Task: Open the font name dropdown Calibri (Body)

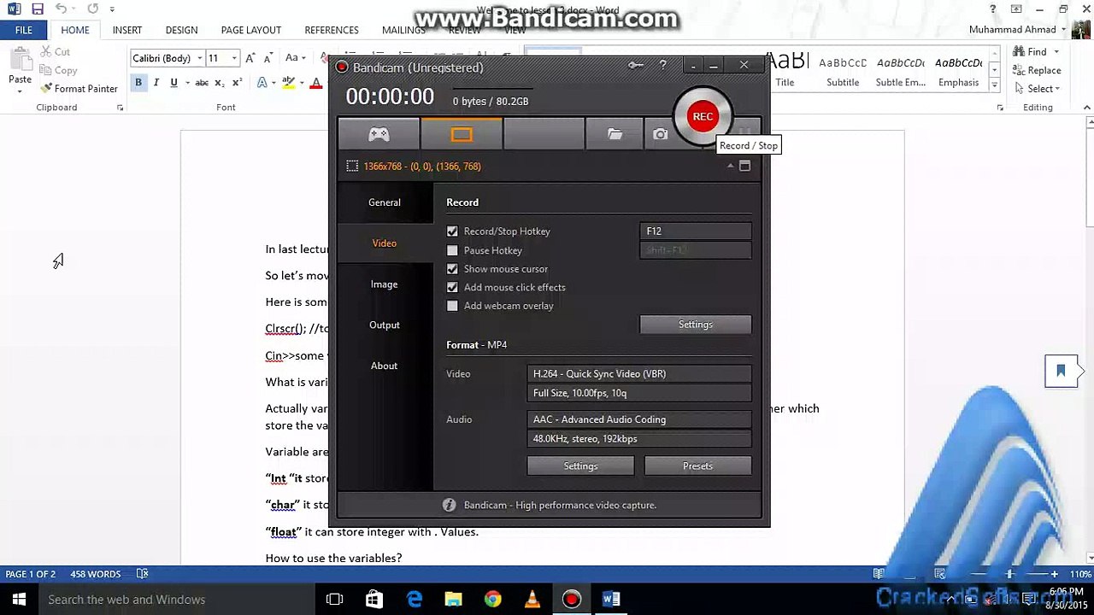Action: pyautogui.click(x=199, y=58)
